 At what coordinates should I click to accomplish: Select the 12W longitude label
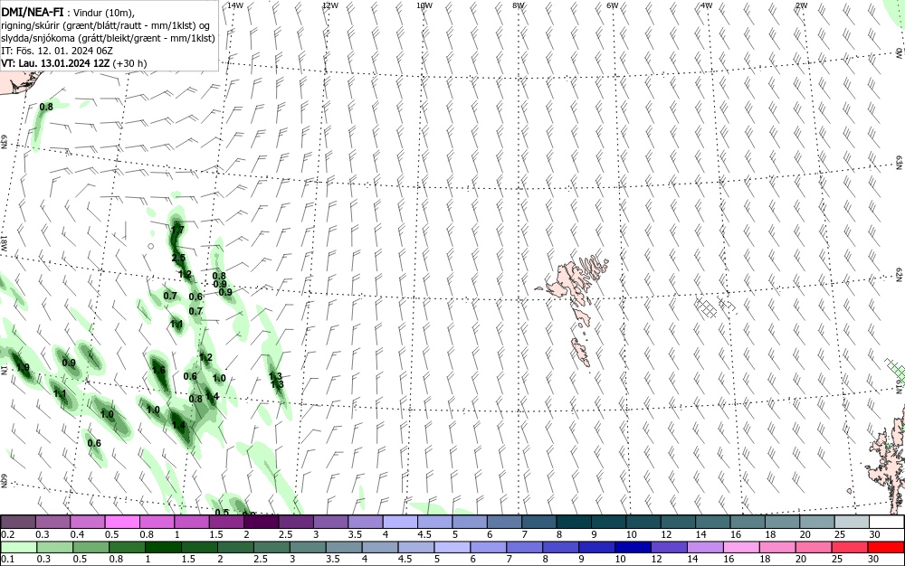tap(329, 5)
